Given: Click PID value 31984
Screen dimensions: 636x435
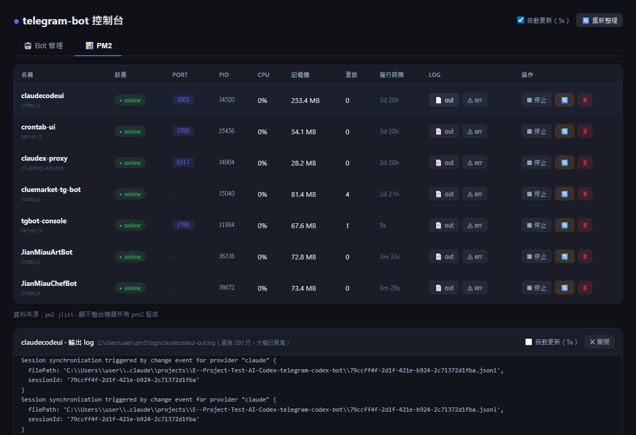Looking at the screenshot, I should pyautogui.click(x=226, y=225).
